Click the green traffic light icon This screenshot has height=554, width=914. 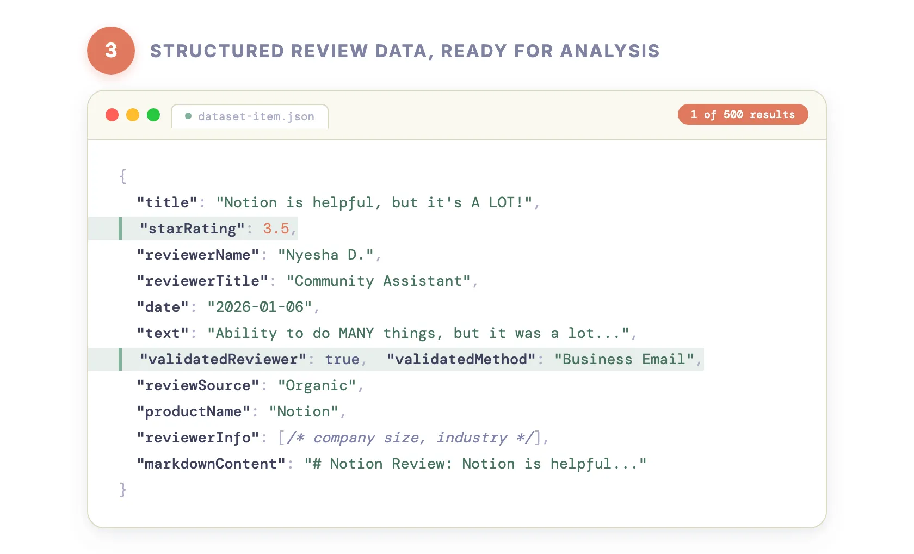click(153, 115)
